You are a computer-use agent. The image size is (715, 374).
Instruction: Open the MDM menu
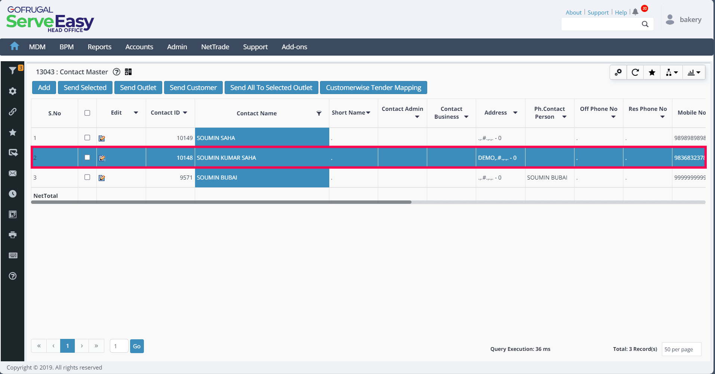click(x=37, y=47)
